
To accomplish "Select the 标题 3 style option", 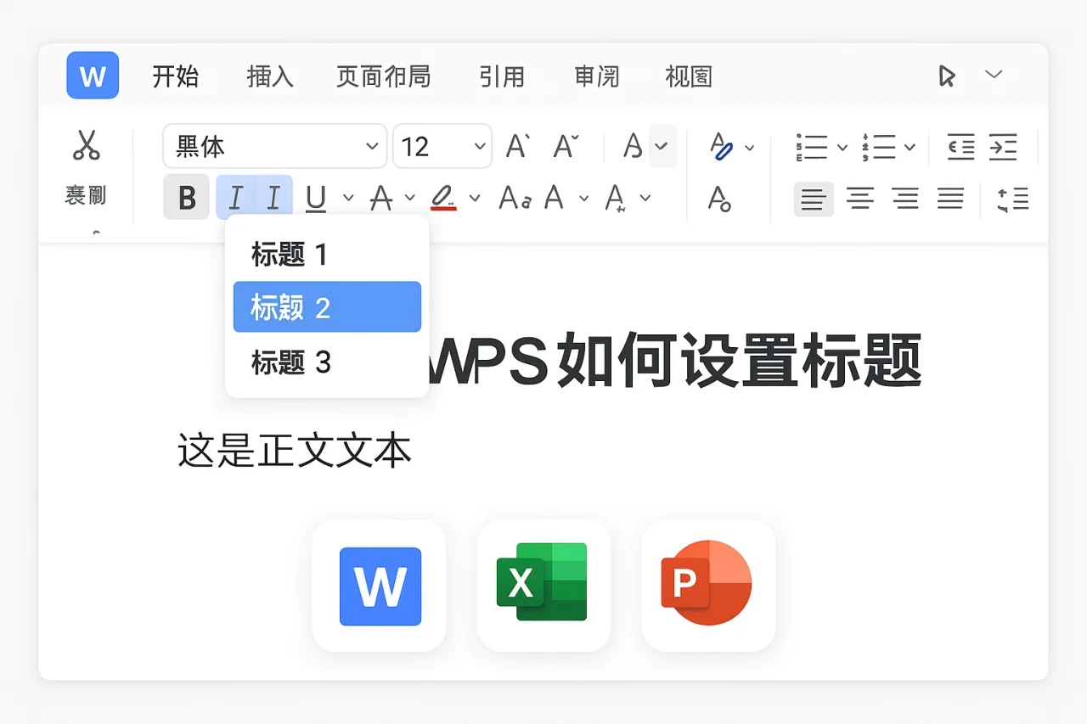I will (x=291, y=363).
